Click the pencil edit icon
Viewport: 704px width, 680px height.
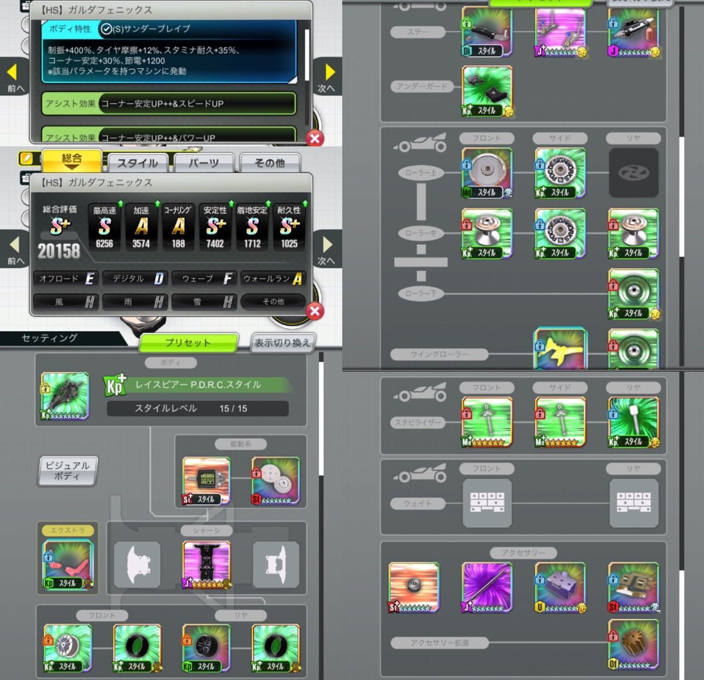(x=26, y=158)
